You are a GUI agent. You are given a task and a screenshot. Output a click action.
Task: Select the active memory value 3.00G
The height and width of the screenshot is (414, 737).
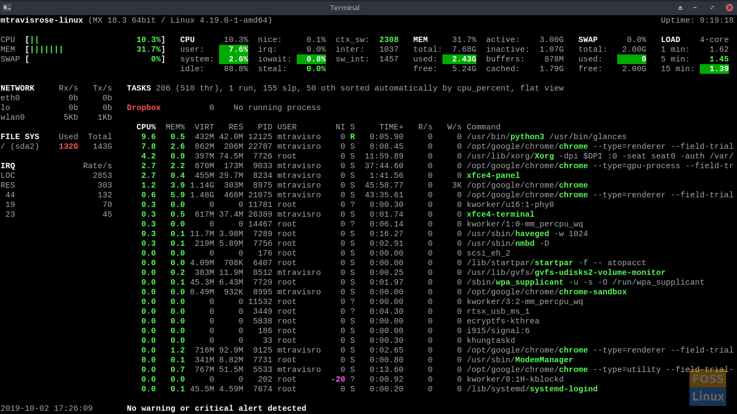551,40
